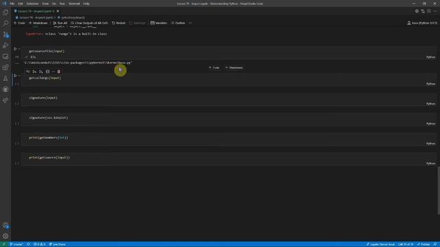The width and height of the screenshot is (440, 247).
Task: Insert Code cell between cells button
Action: 214,68
